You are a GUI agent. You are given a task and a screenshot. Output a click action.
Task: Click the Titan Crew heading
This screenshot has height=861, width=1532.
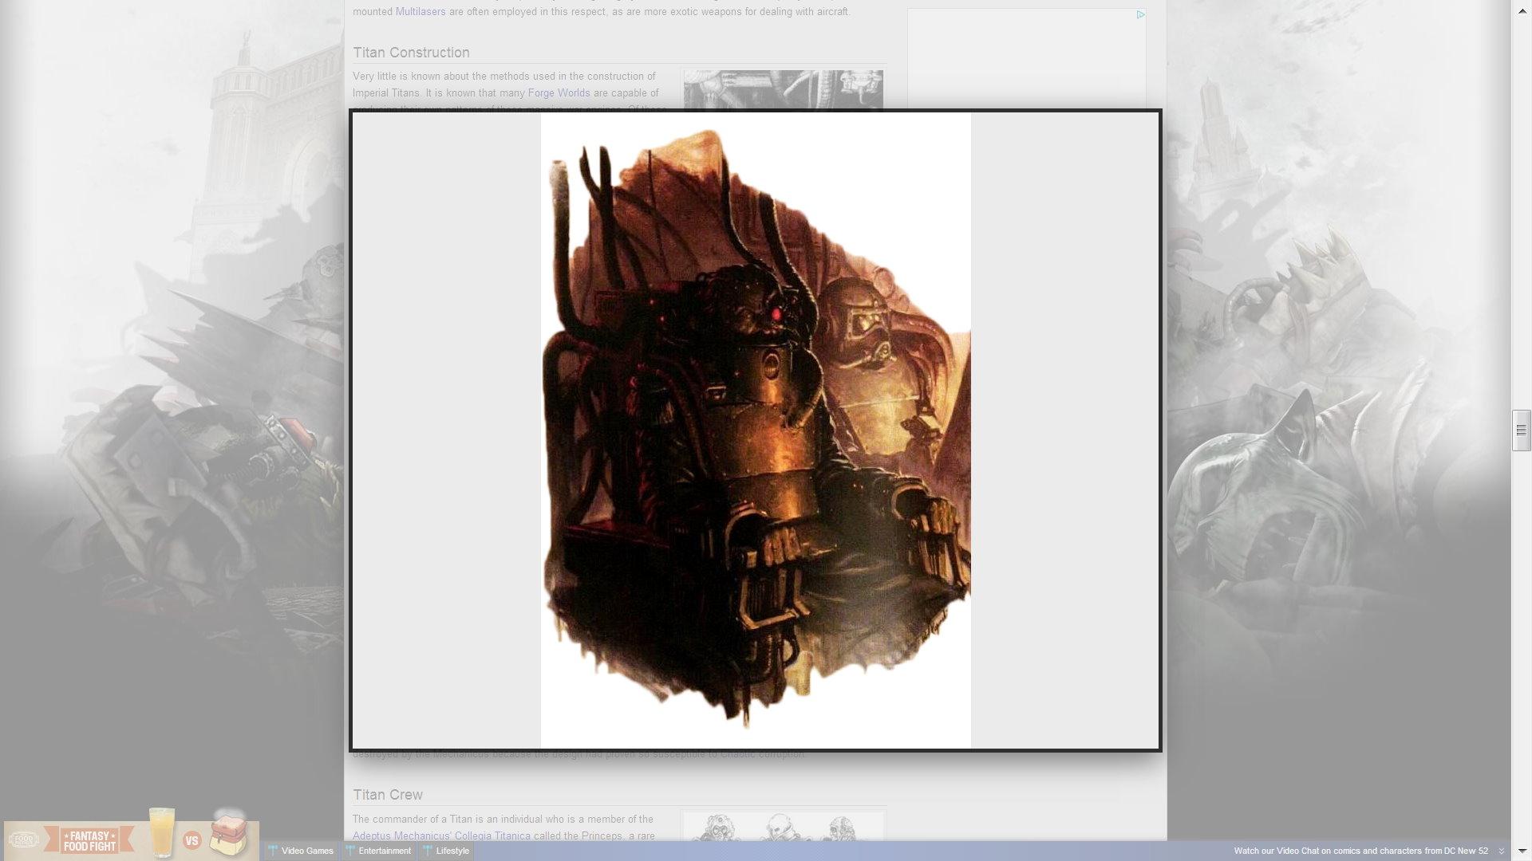(x=388, y=795)
